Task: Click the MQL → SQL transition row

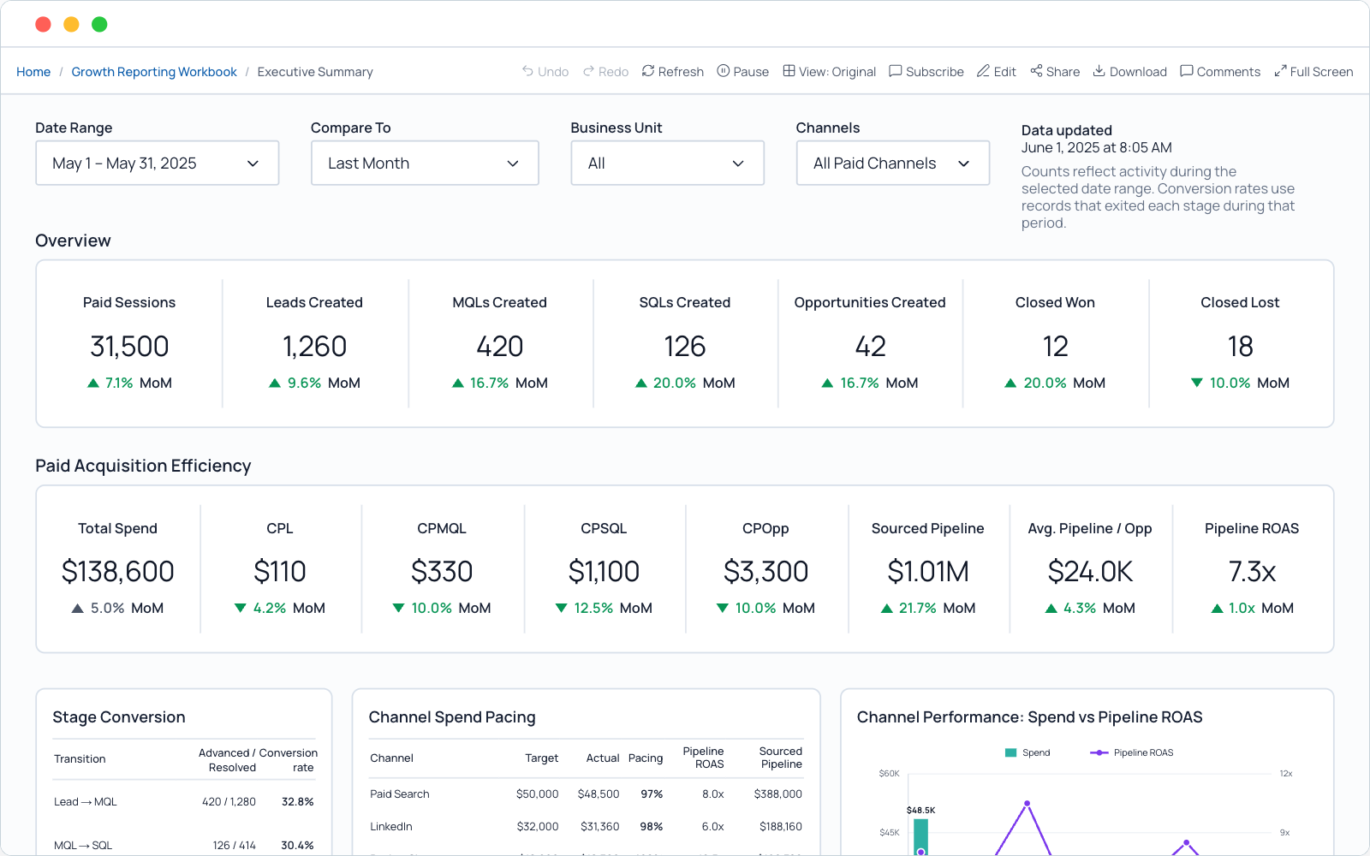Action: [x=184, y=845]
